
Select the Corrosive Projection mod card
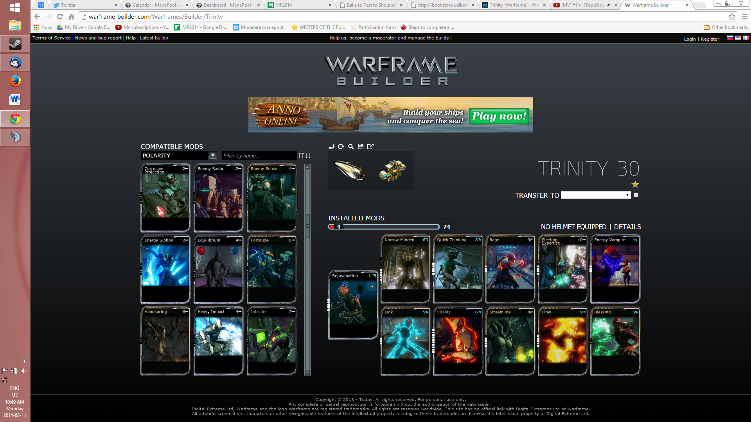(x=165, y=198)
